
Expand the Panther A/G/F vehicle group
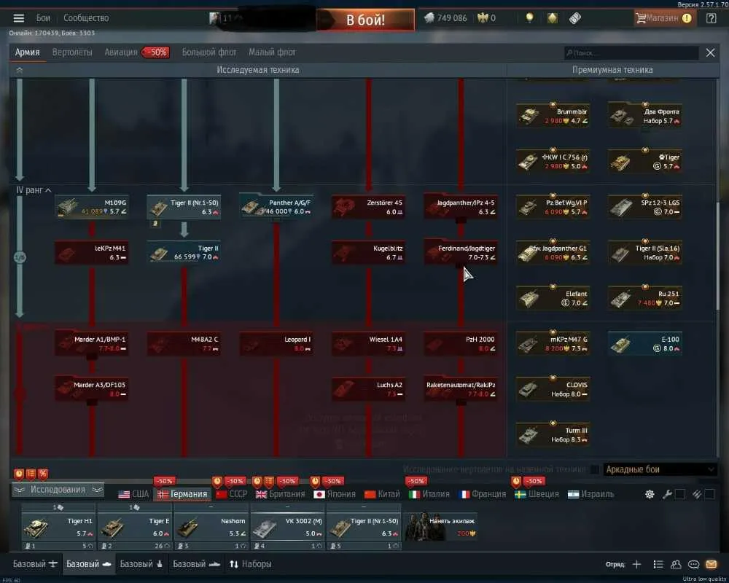click(x=276, y=207)
